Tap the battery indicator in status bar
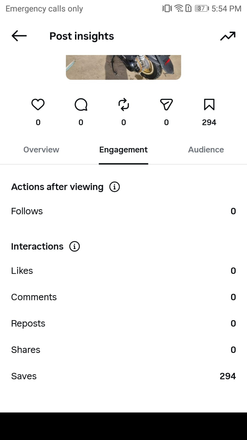Screen dimensions: 247x440 tap(202, 9)
